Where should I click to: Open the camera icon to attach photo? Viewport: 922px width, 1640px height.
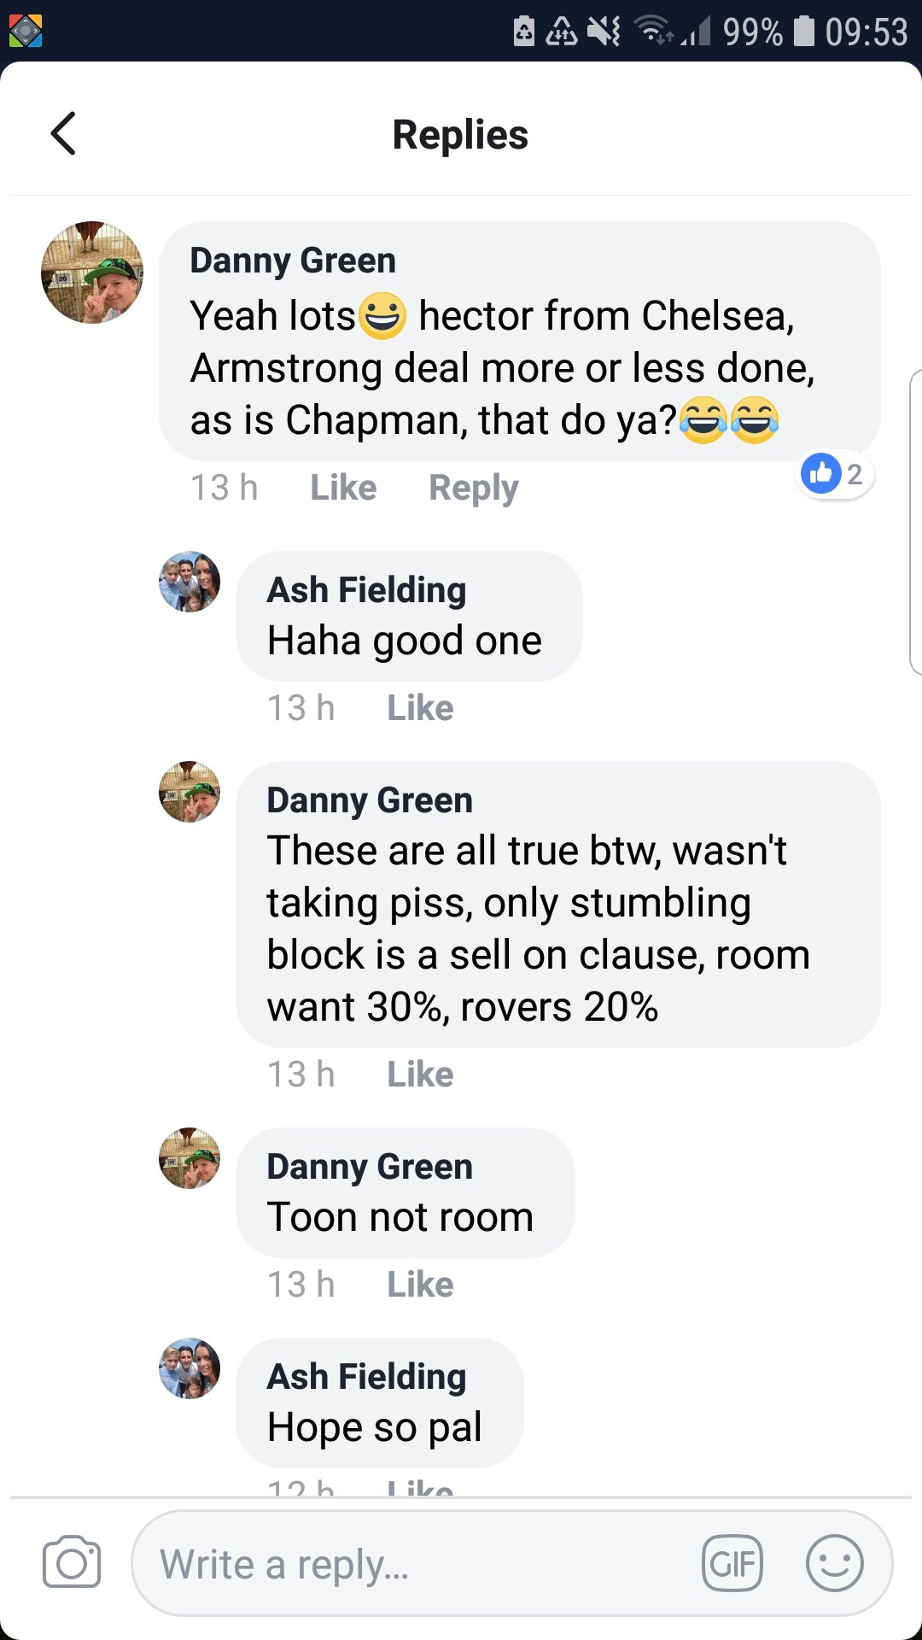click(72, 1563)
